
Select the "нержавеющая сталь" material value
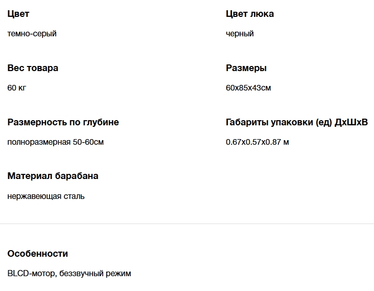46,196
